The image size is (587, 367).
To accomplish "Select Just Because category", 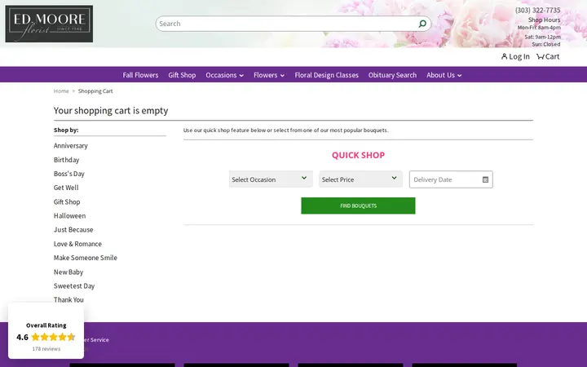I will coord(73,229).
